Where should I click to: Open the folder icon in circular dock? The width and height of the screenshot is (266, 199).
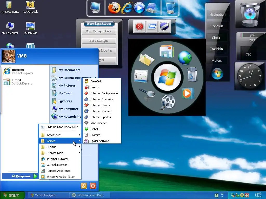tap(147, 59)
